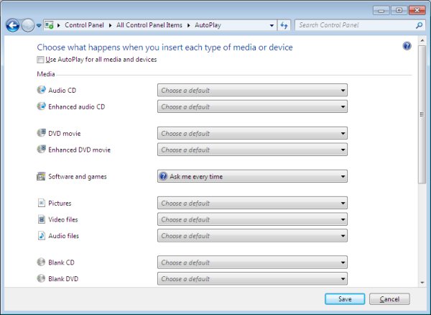
Task: Open help with the blue question mark icon
Action: (x=407, y=46)
